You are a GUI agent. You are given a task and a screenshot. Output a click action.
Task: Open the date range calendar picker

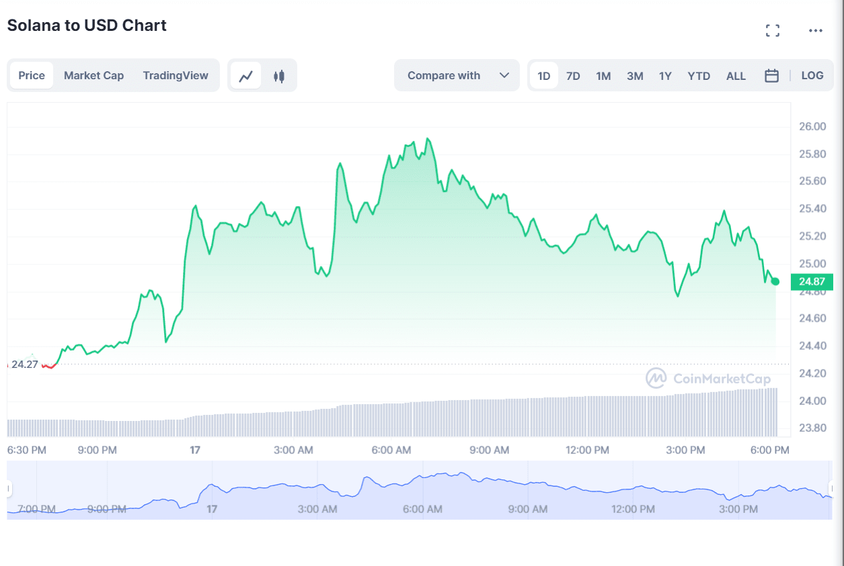tap(771, 75)
